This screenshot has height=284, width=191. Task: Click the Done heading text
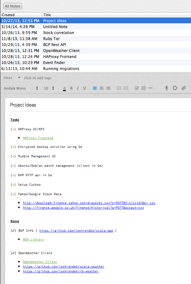click(x=15, y=221)
